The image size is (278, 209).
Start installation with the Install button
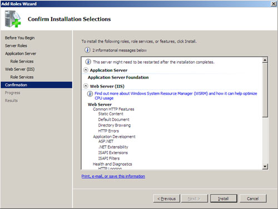224,198
